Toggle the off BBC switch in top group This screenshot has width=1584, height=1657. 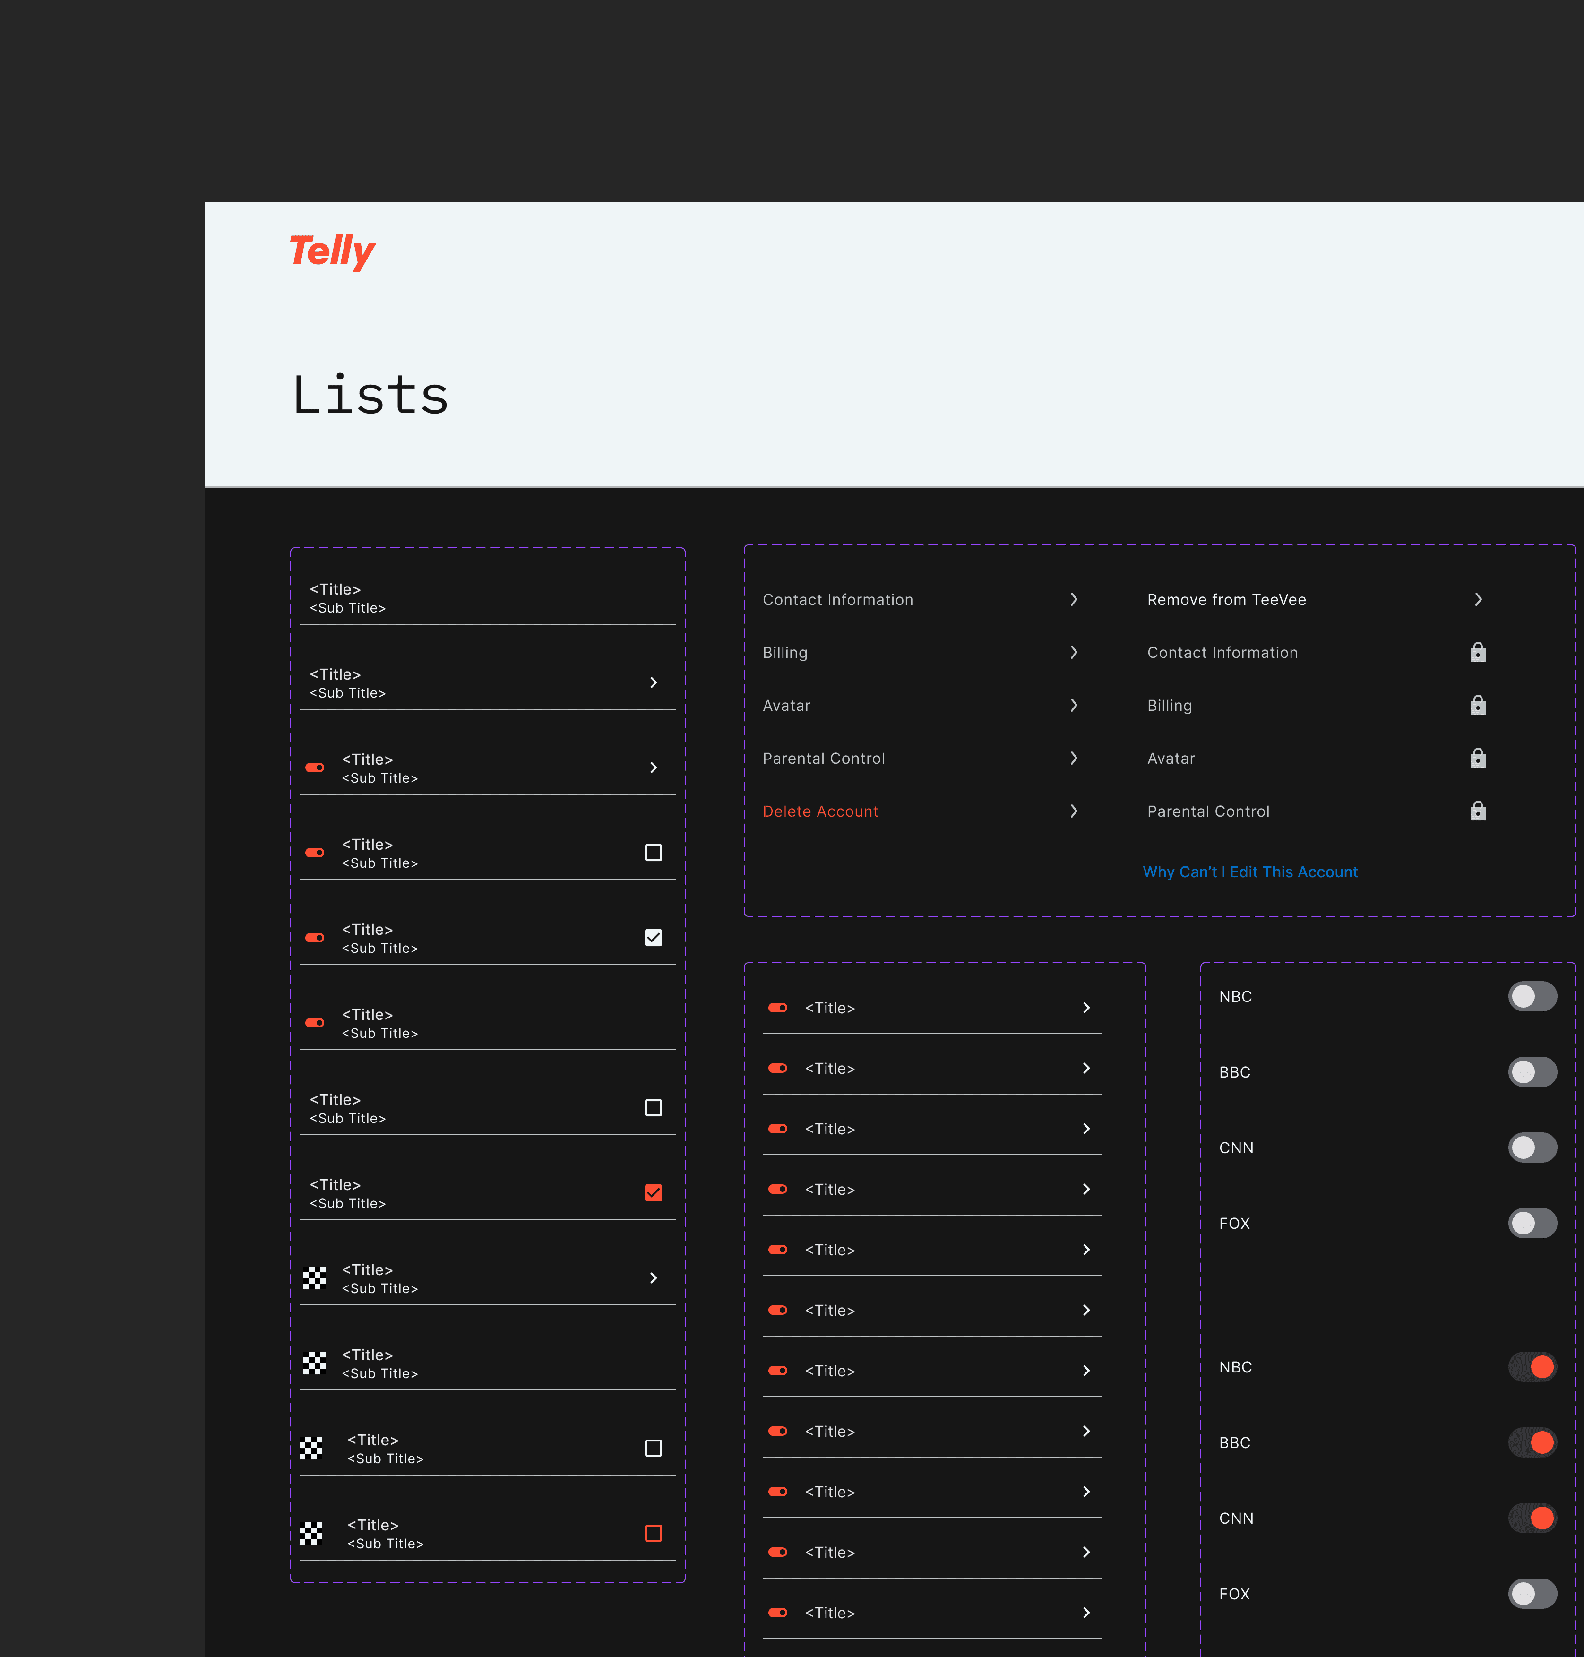[1532, 1072]
